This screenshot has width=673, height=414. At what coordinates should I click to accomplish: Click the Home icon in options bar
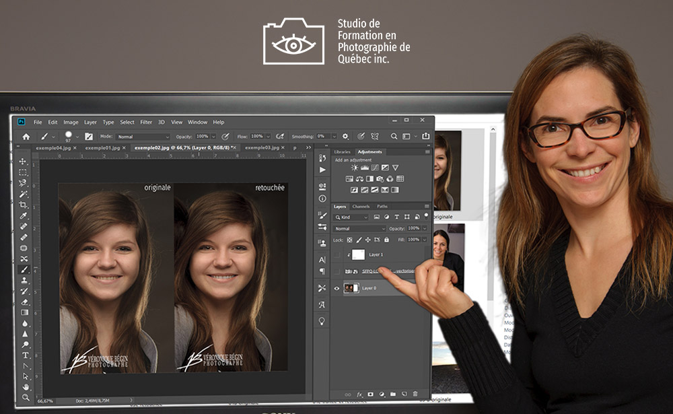[x=26, y=137]
